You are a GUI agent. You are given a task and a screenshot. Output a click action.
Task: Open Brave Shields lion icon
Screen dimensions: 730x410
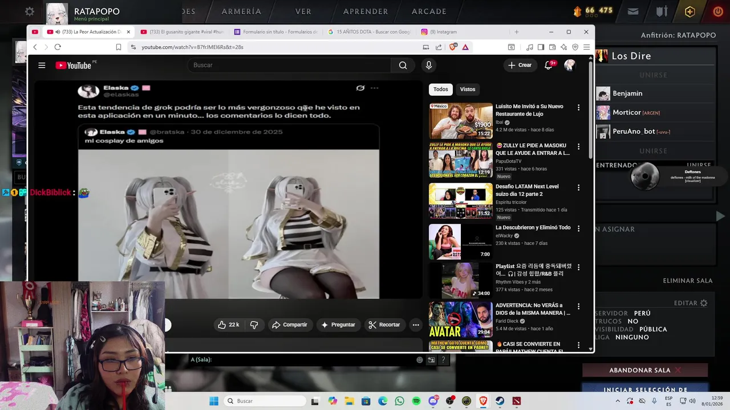pyautogui.click(x=453, y=47)
